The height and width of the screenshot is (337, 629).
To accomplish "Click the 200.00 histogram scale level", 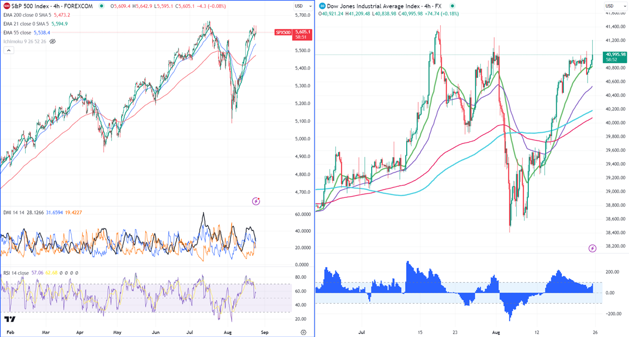I will click(612, 272).
